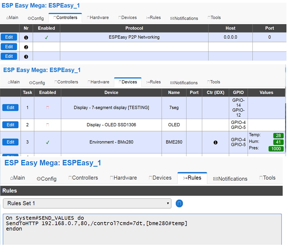Open Notifications tab on the Controllers page

(x=184, y=18)
